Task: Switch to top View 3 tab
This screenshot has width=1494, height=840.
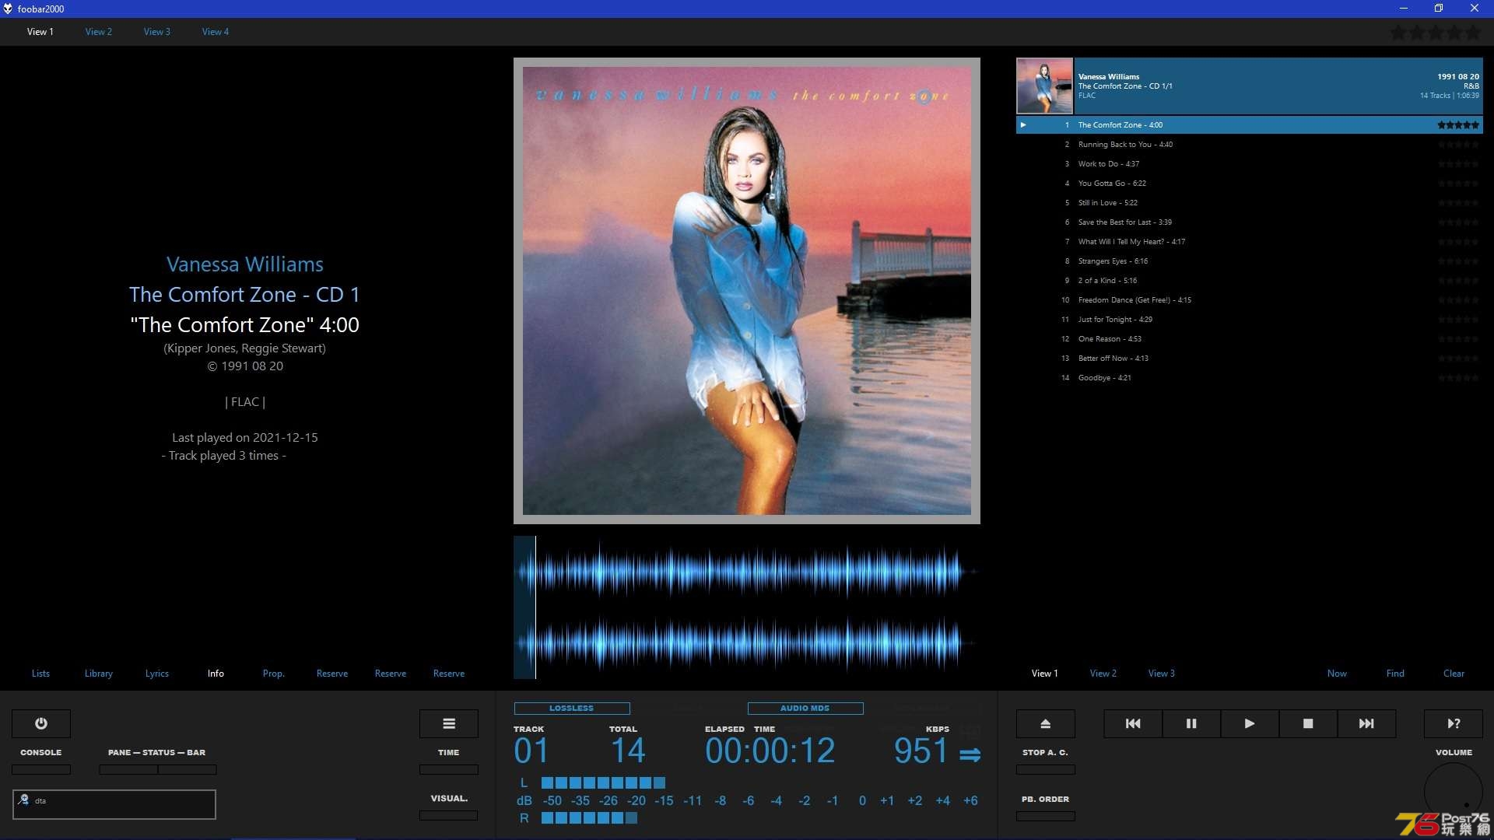Action: (x=157, y=32)
